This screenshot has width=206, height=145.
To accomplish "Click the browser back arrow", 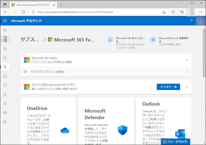I will 6,12.
